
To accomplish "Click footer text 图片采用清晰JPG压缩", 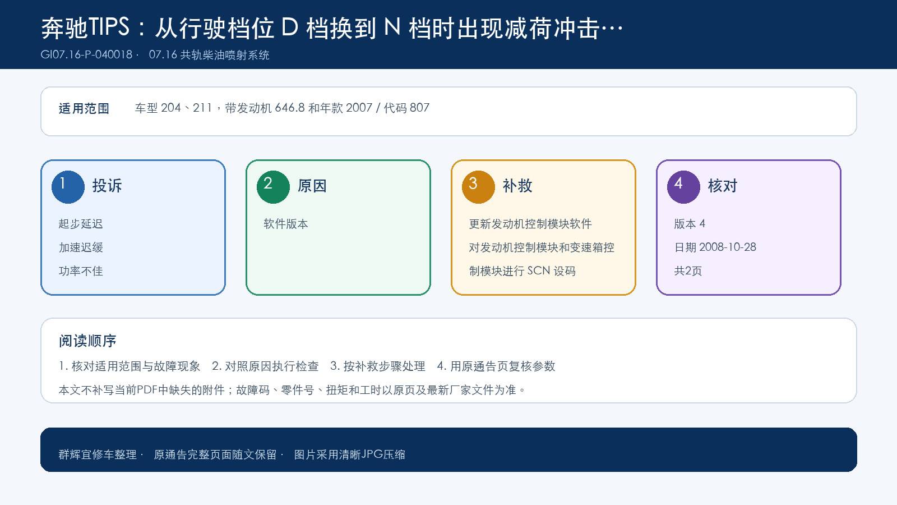I will point(350,454).
